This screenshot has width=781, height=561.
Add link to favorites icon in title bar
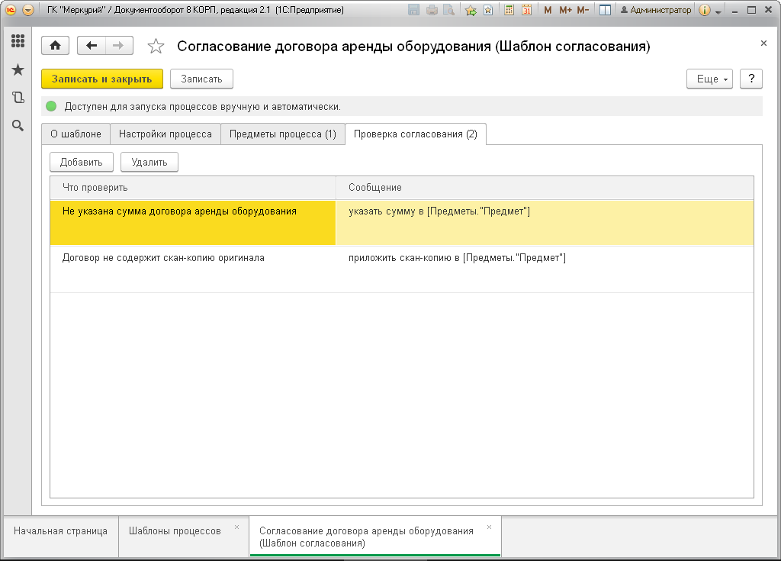471,10
